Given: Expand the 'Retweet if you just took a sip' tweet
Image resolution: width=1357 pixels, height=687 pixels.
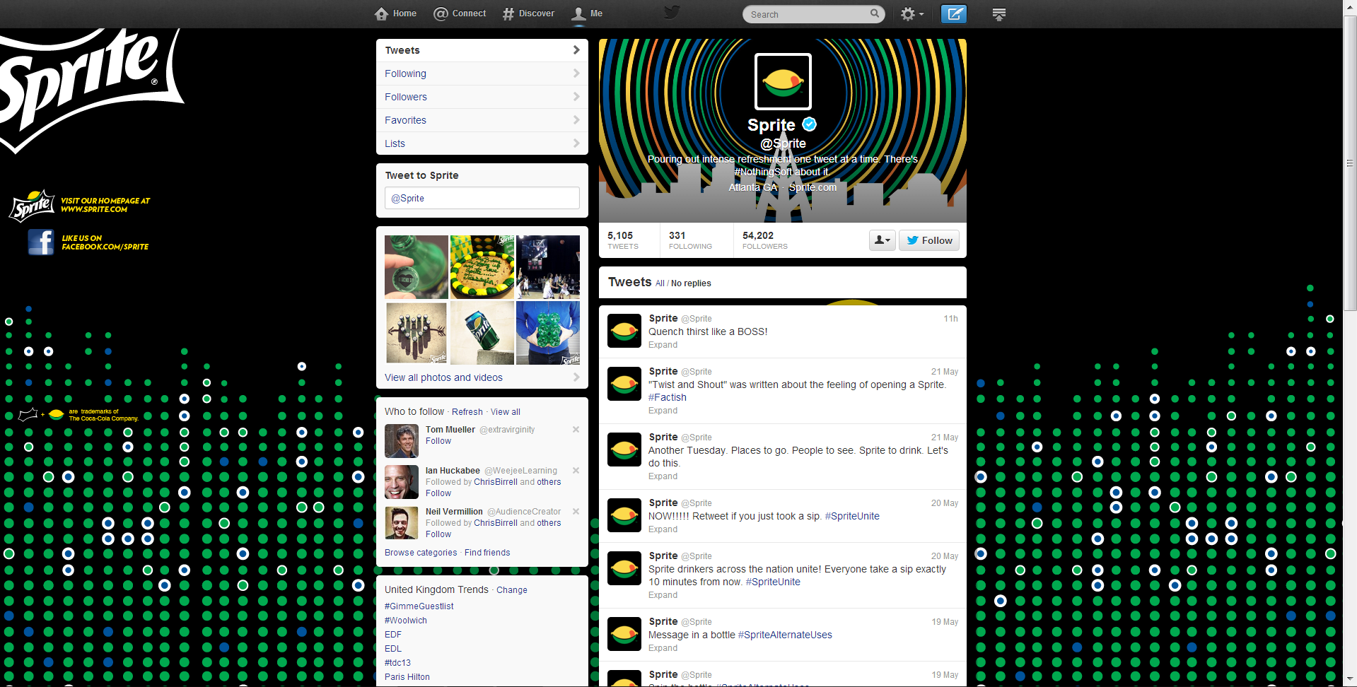Looking at the screenshot, I should point(663,529).
